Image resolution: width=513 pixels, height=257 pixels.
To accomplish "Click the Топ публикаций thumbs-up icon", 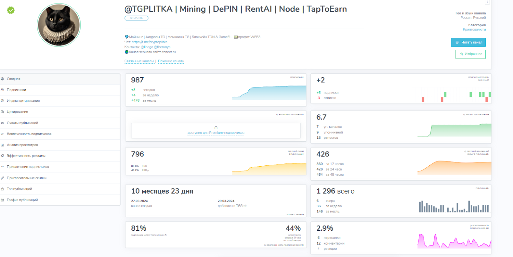I will tap(3, 189).
